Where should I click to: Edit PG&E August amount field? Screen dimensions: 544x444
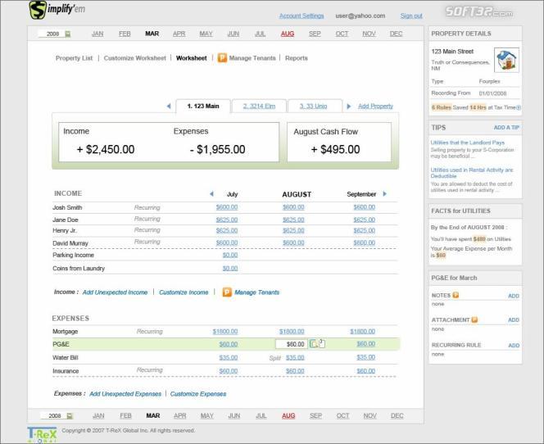click(292, 344)
